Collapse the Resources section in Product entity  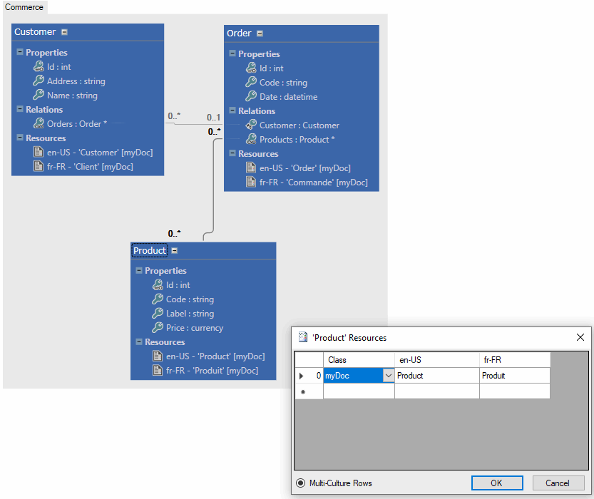click(139, 342)
